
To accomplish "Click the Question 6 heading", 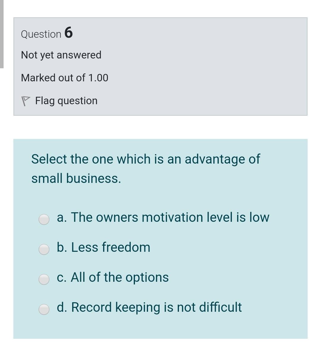I will point(46,34).
